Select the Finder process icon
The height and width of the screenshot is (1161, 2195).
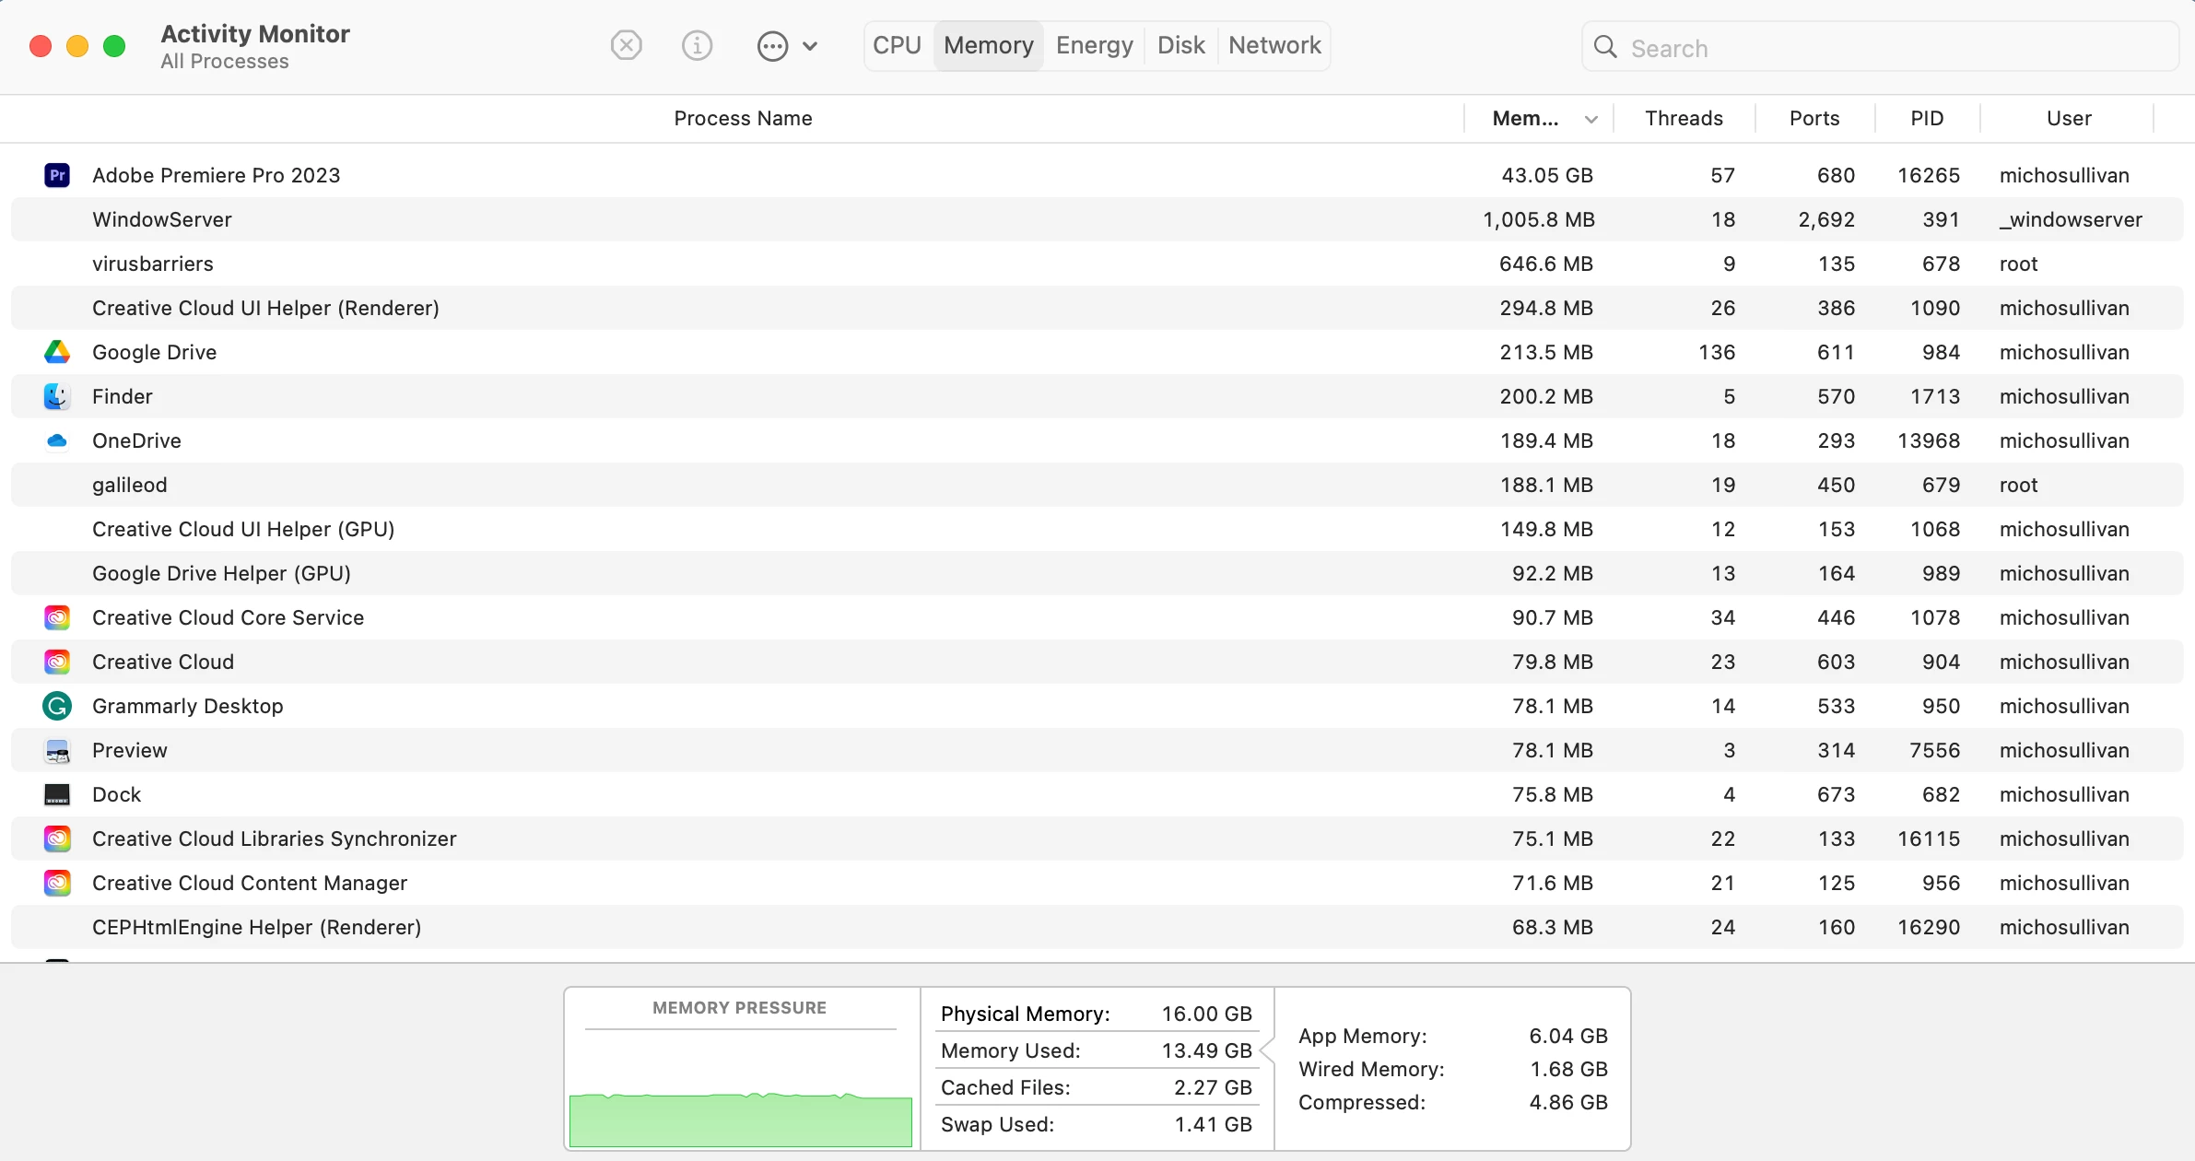point(57,396)
